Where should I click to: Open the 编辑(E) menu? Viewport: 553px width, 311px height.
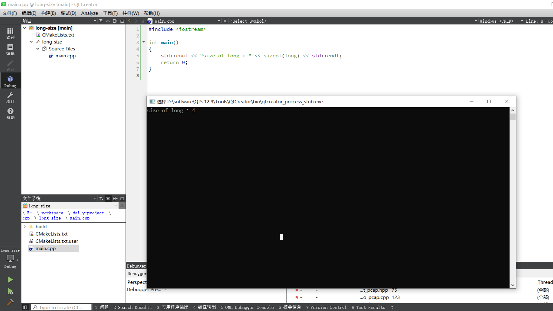point(29,13)
